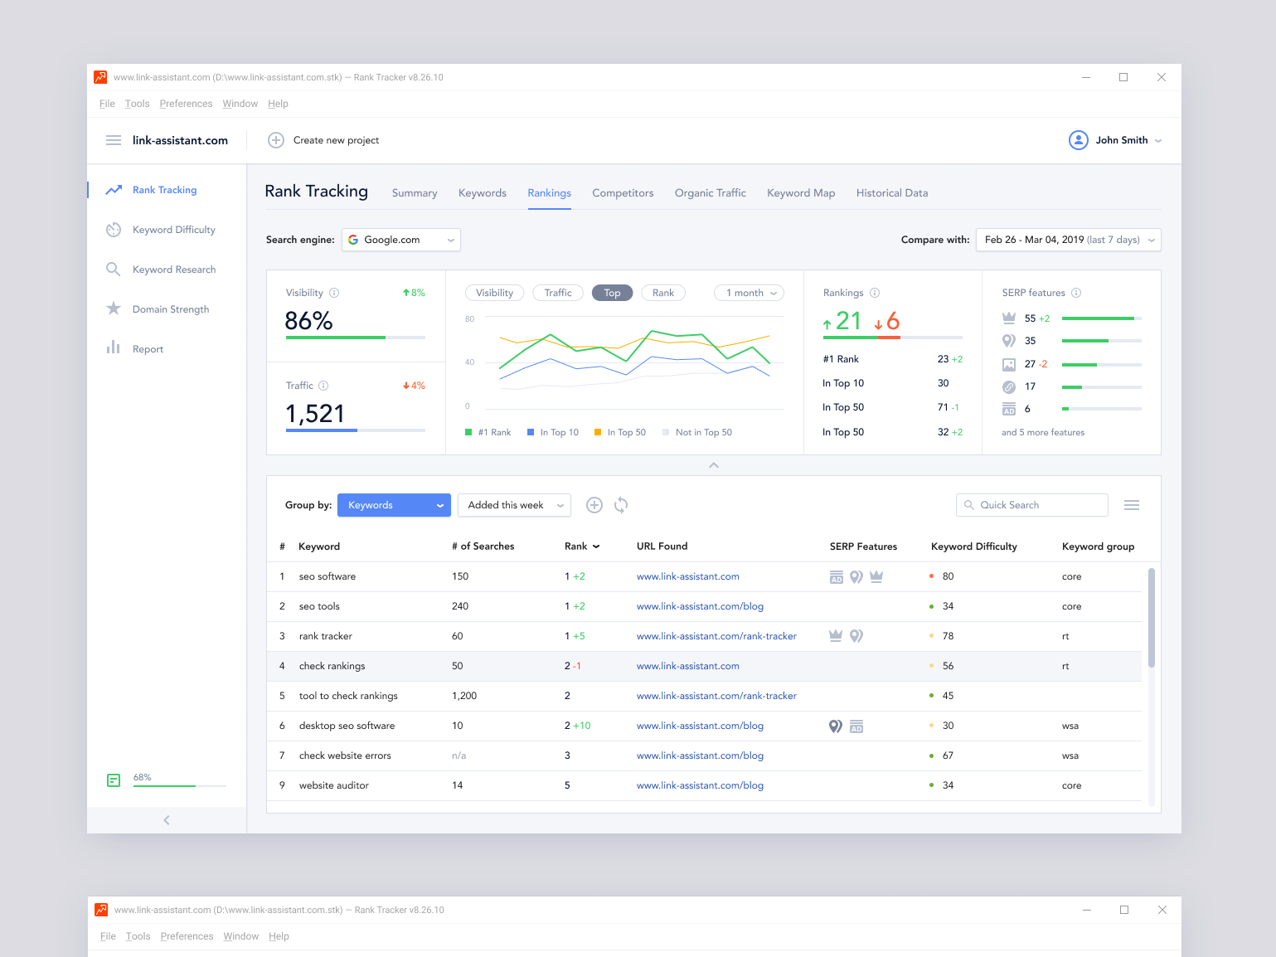
Task: Toggle the Top chart pill
Action: [613, 293]
